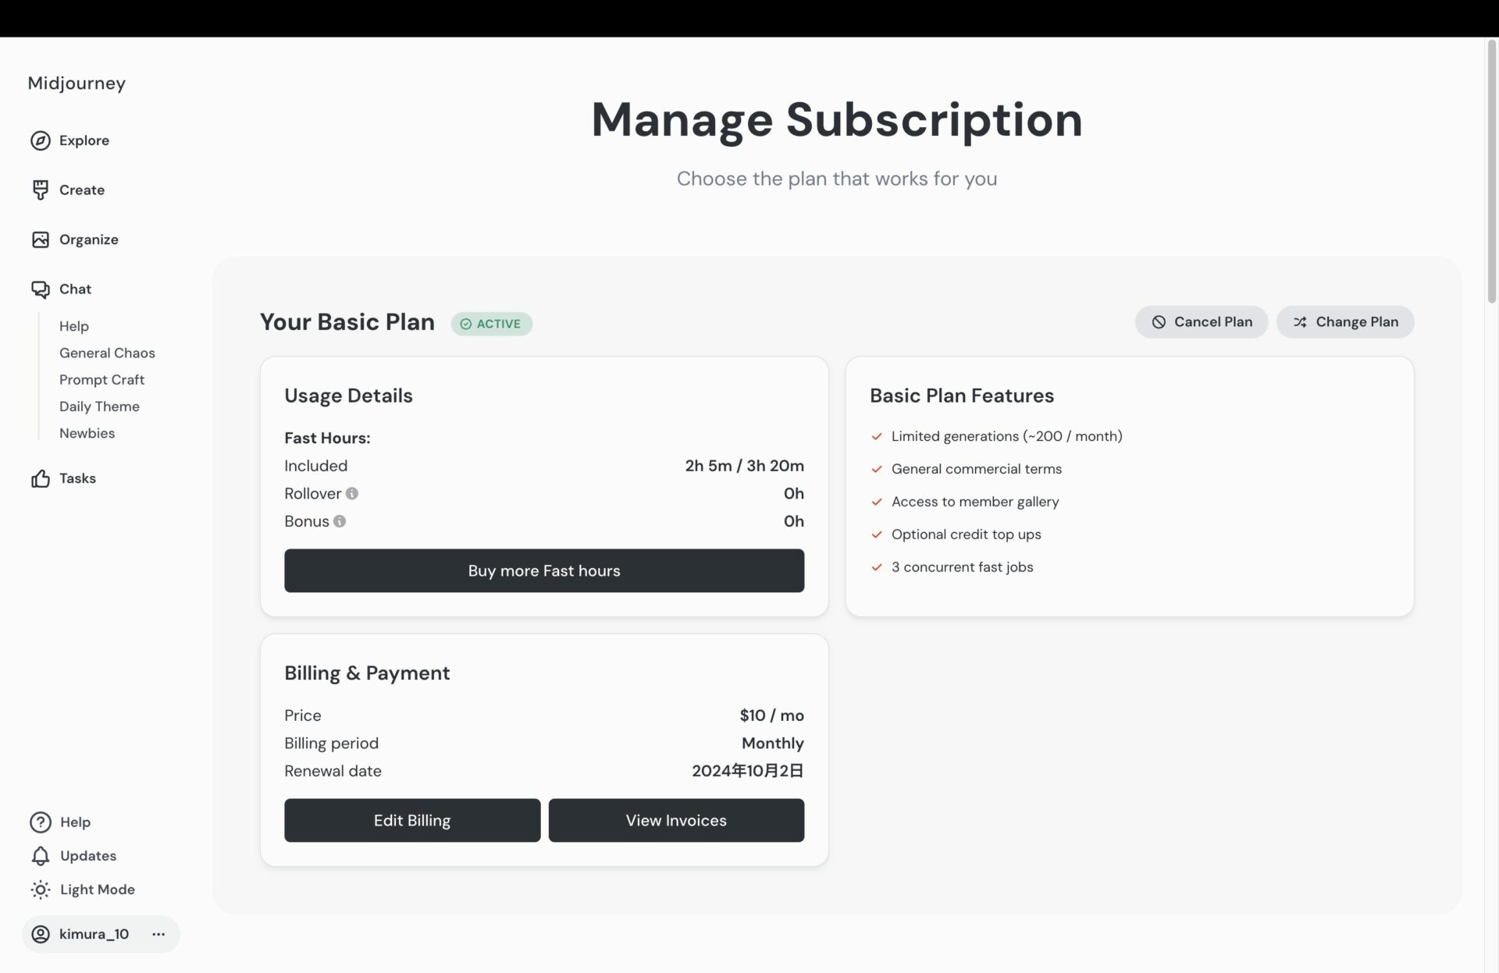Open Help using the question mark icon
1499x973 pixels.
tap(41, 822)
